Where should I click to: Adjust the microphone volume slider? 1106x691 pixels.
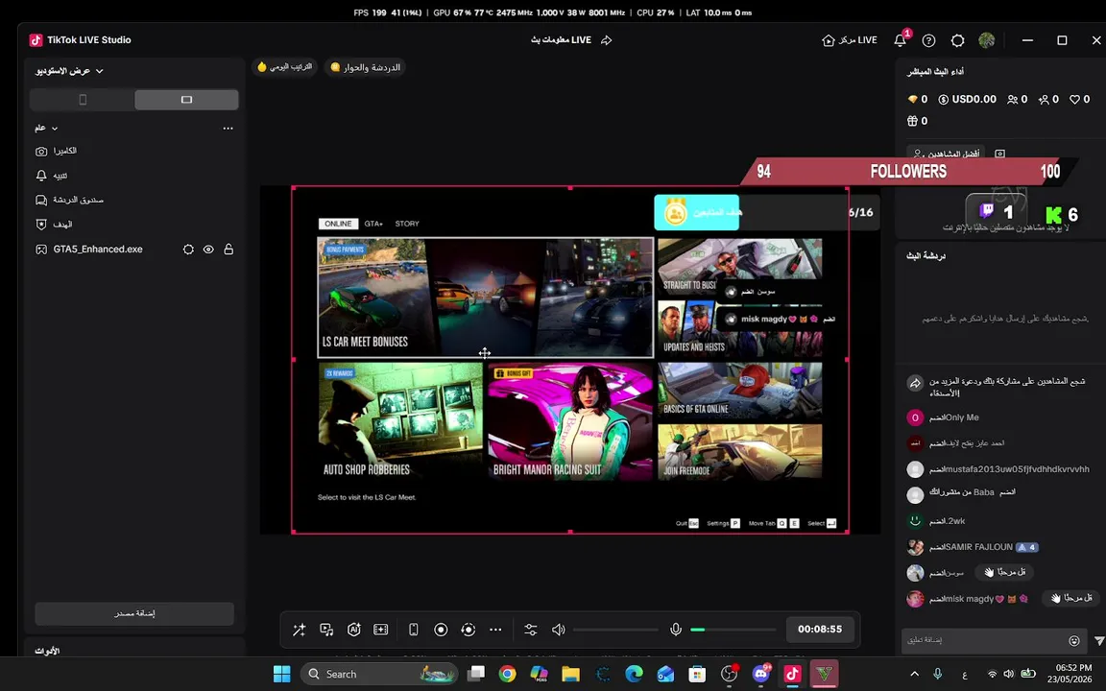pos(733,630)
